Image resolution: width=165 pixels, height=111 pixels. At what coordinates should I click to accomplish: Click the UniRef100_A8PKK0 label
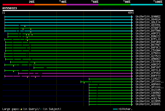click(x=148, y=85)
